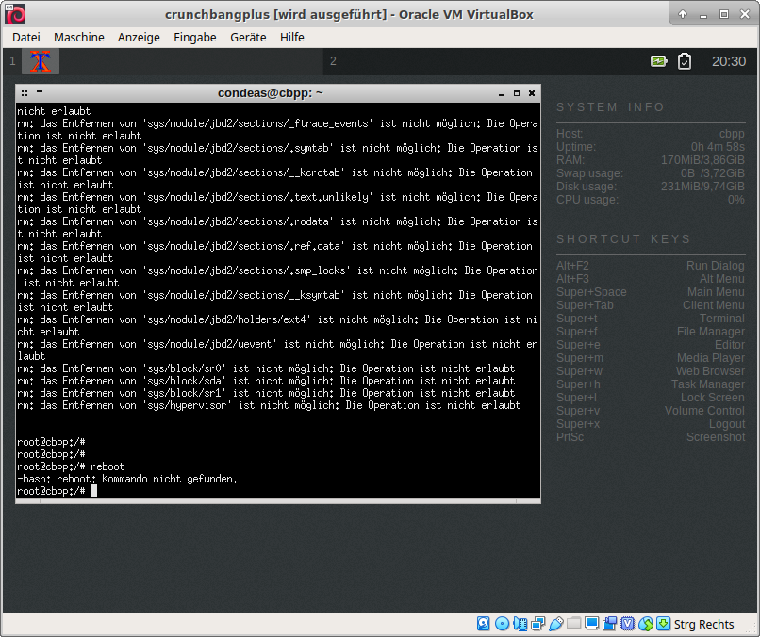Switch to workspace 2 in the panel
This screenshot has height=637, width=760.
coord(333,61)
